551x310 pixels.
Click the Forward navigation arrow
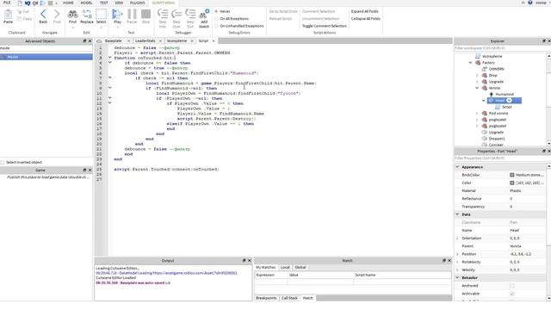(x=57, y=15)
